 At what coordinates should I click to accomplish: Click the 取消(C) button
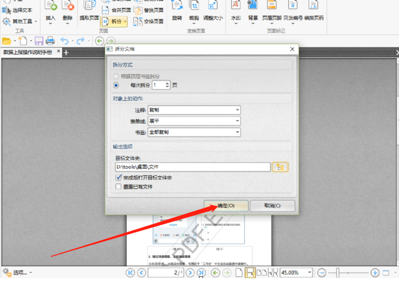click(x=273, y=206)
